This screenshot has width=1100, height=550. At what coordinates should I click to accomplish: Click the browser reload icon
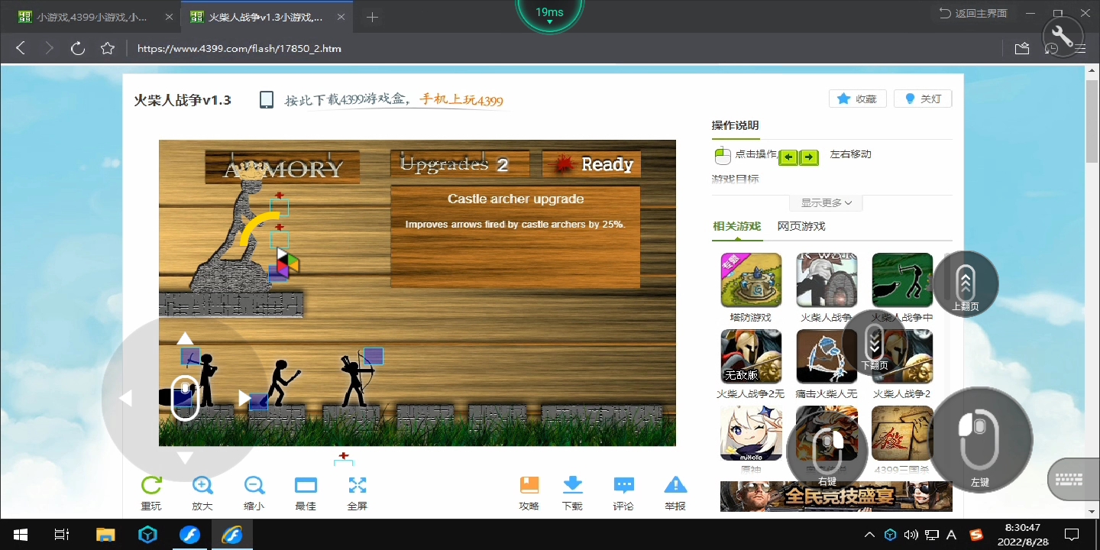point(78,48)
